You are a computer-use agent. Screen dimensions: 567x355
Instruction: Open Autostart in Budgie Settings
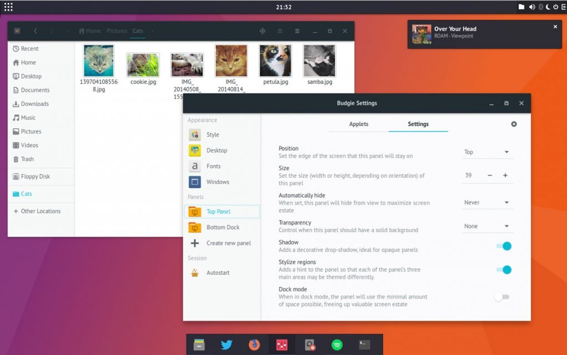(x=222, y=273)
